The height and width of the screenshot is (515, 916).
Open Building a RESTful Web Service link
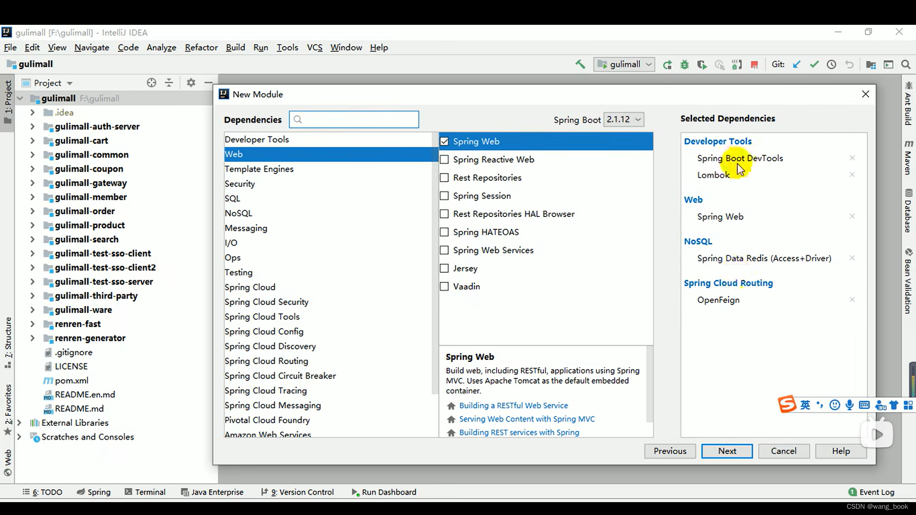(x=513, y=405)
